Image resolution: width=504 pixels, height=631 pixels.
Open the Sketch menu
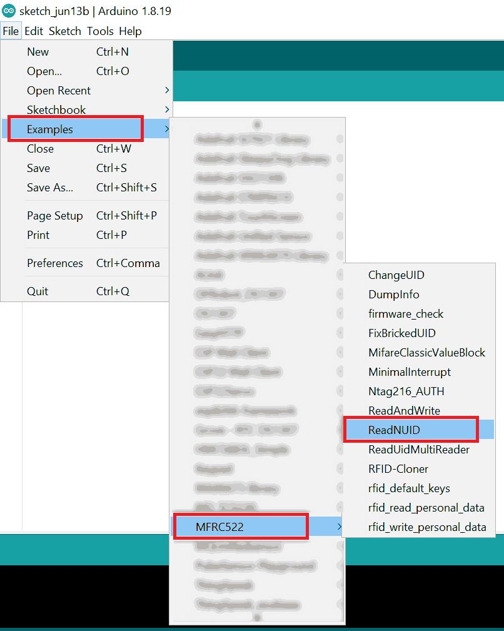(x=65, y=31)
